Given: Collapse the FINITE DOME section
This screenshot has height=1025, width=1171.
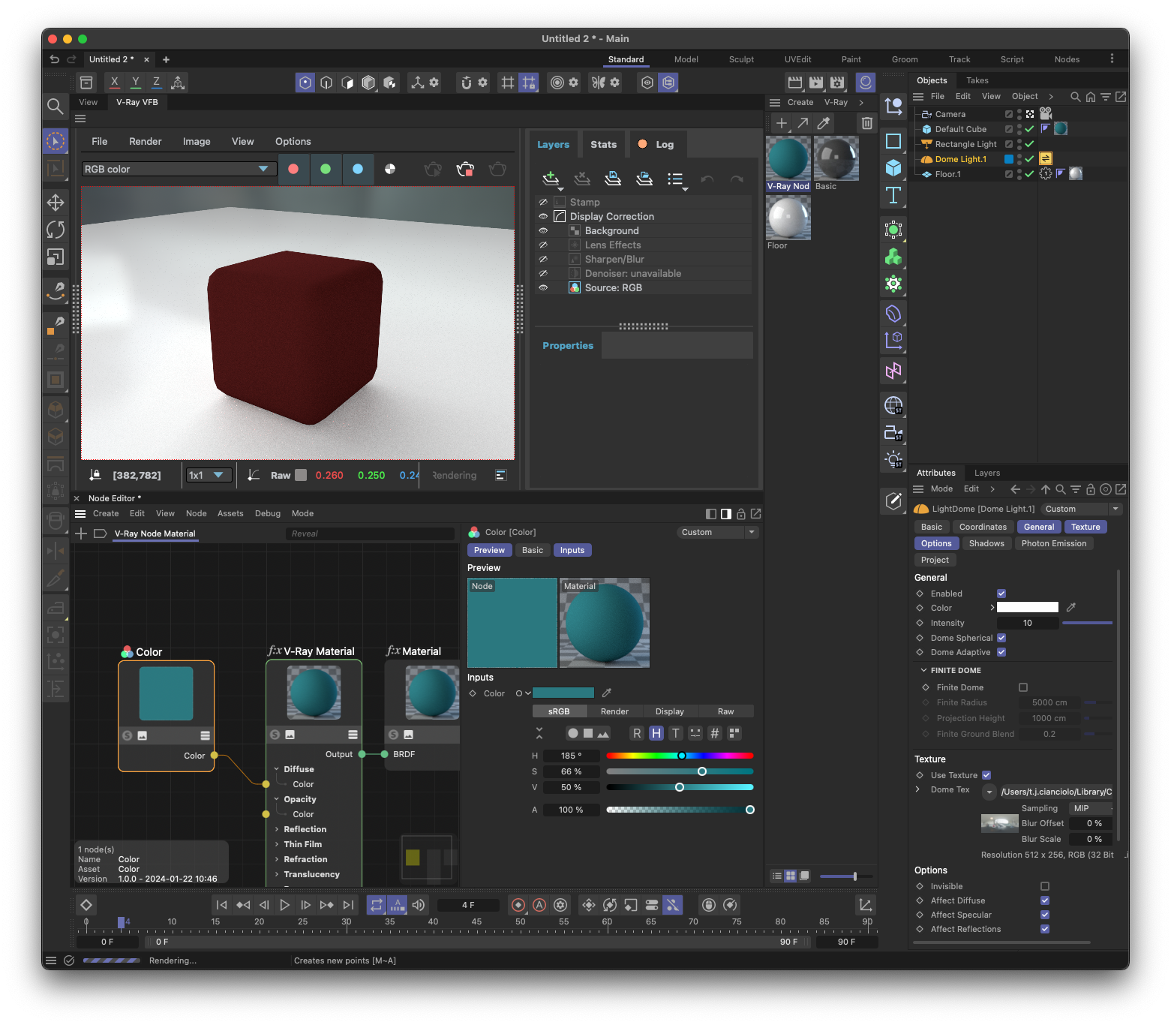Looking at the screenshot, I should point(923,670).
